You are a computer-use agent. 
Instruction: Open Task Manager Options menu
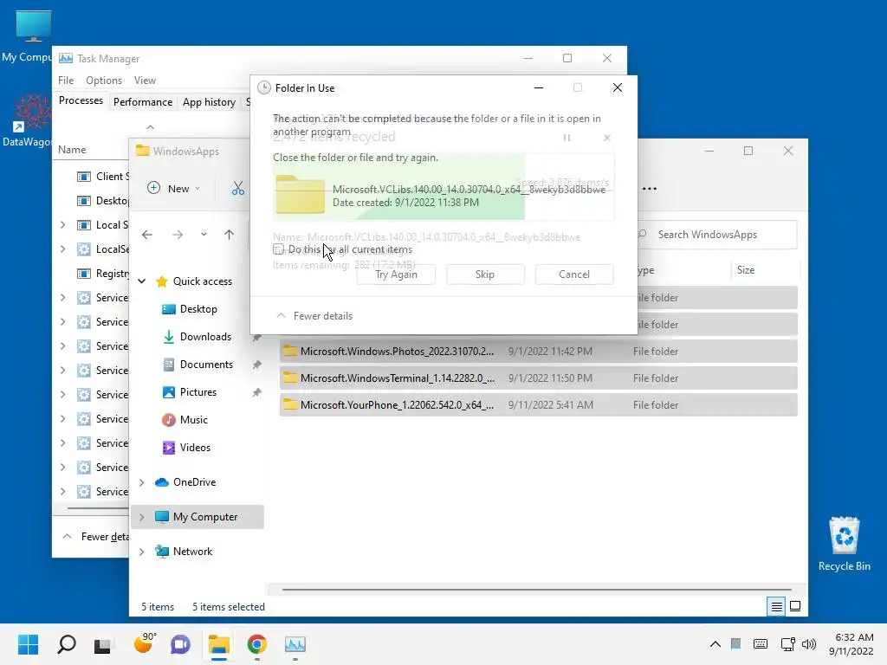coord(104,81)
